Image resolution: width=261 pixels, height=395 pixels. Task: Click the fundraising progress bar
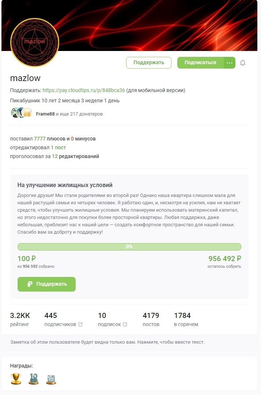129,247
